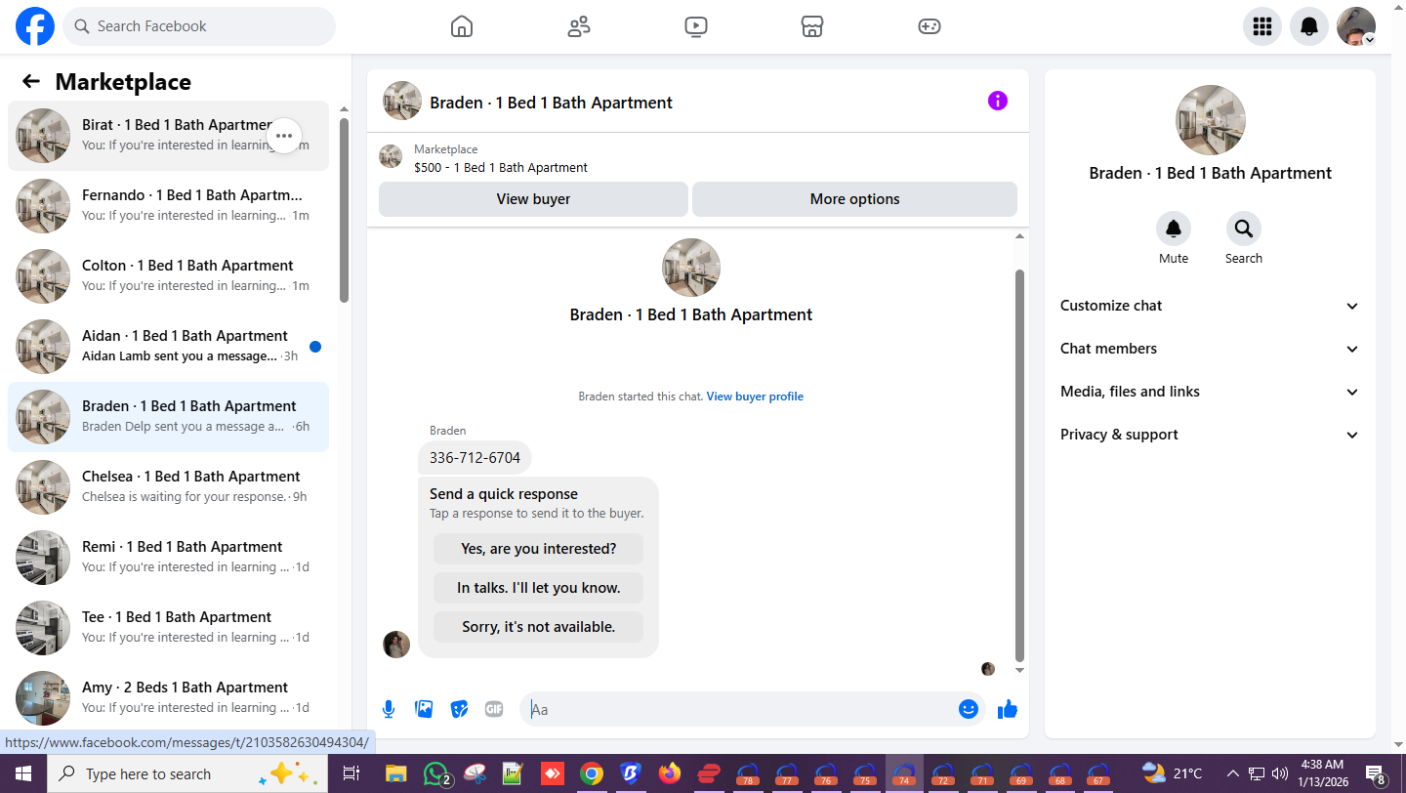Open the Home feed icon
The width and height of the screenshot is (1406, 793).
pos(462,26)
